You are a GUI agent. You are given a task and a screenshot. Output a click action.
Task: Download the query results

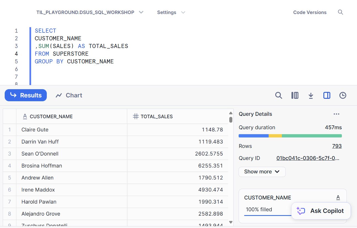[x=311, y=95]
